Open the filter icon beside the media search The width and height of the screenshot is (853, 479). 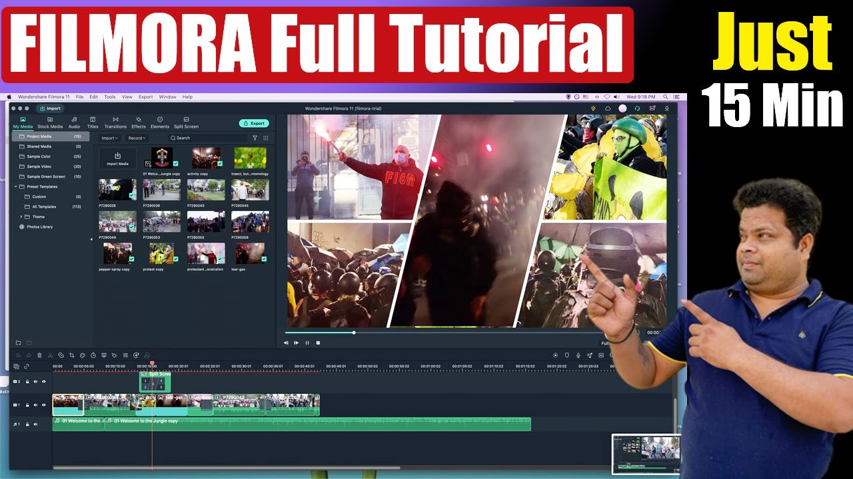click(255, 138)
